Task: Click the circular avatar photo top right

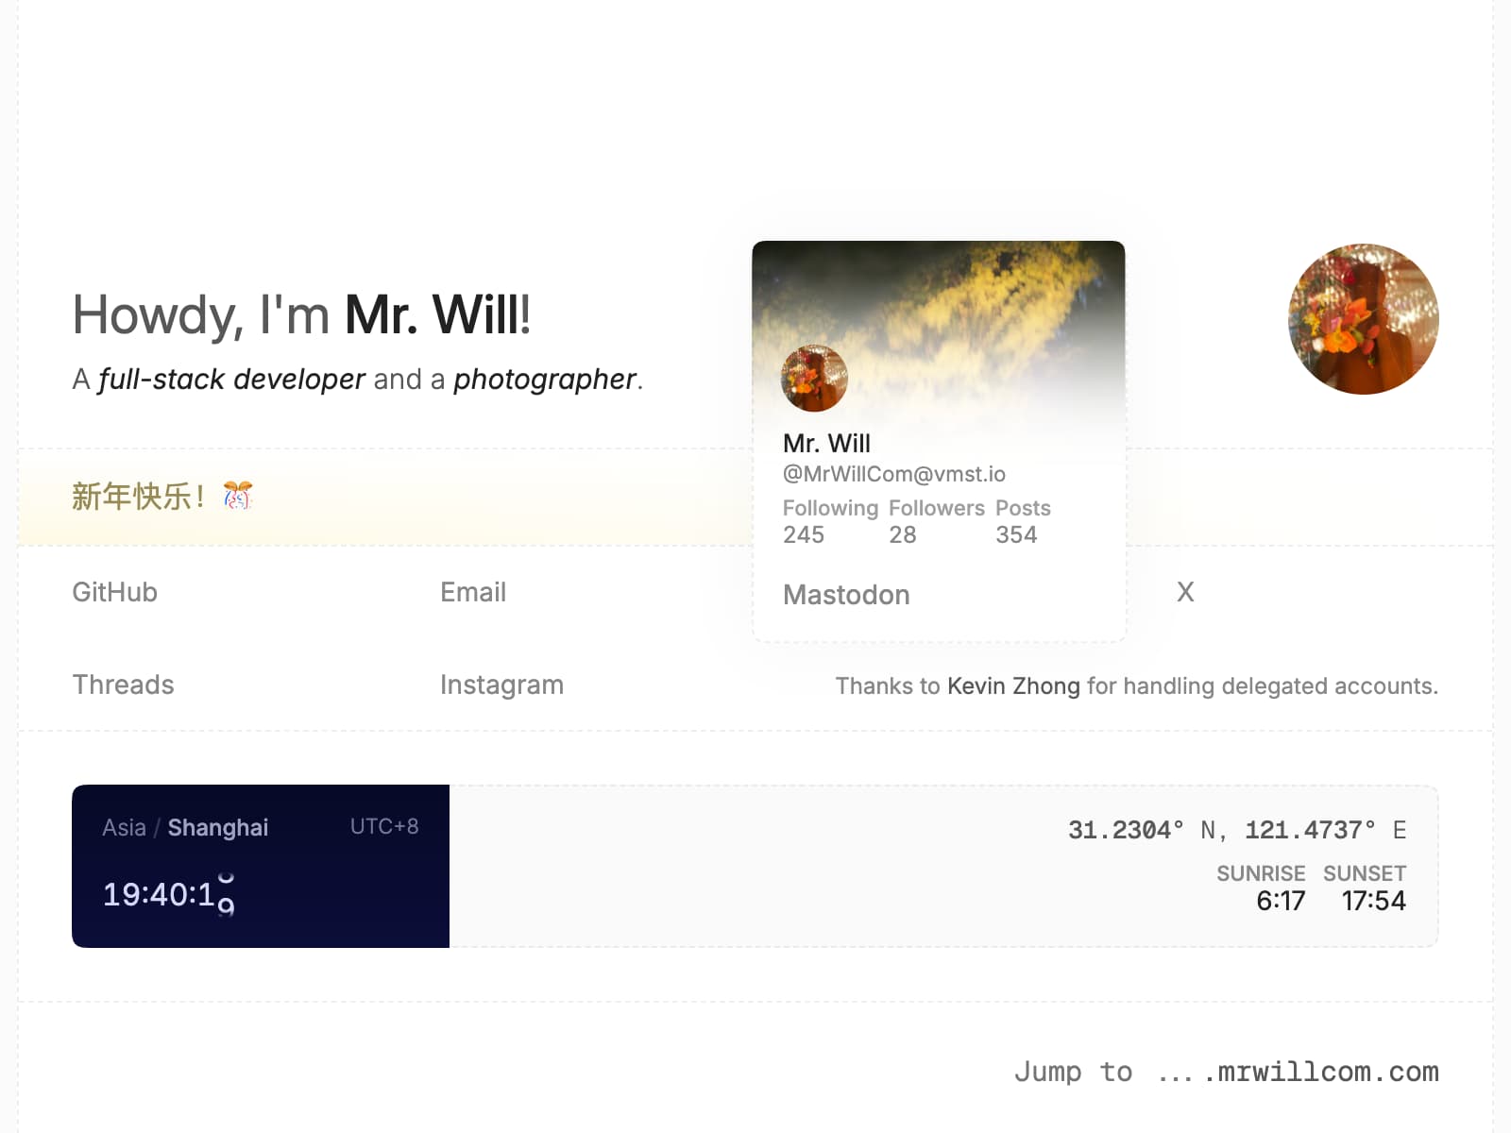Action: (x=1362, y=319)
